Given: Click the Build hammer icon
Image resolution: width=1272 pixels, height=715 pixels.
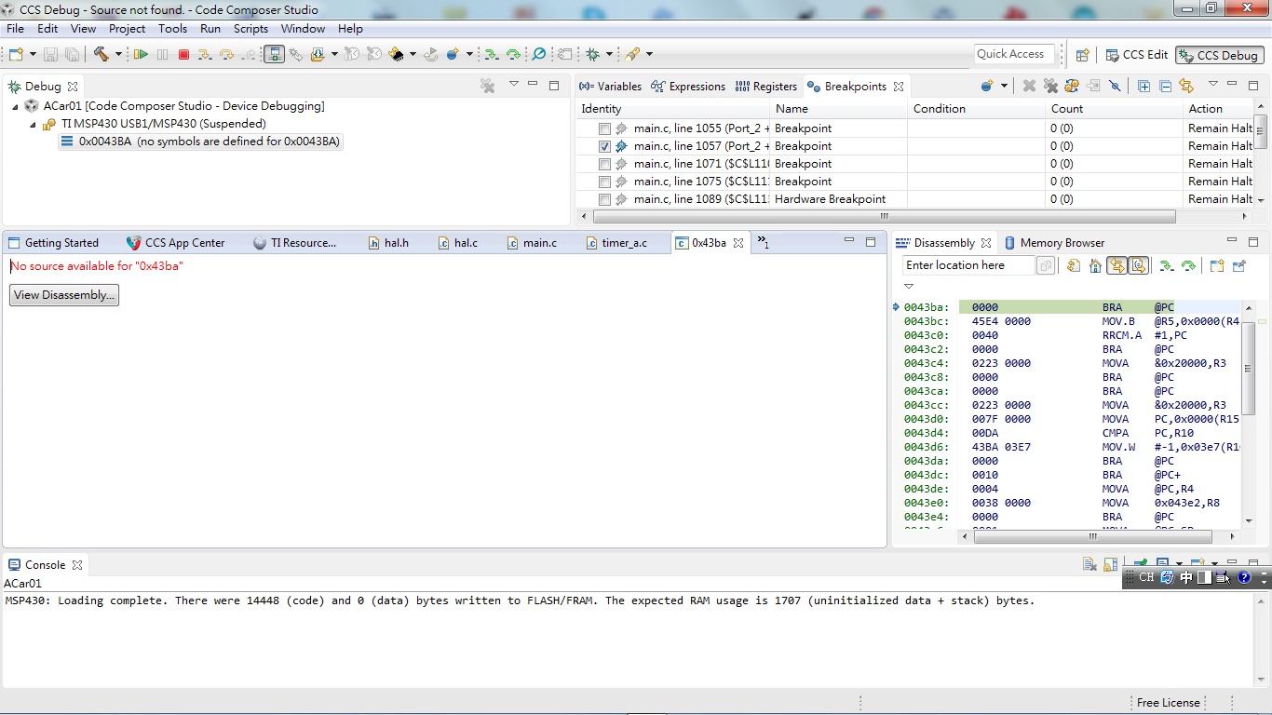Looking at the screenshot, I should (x=101, y=55).
